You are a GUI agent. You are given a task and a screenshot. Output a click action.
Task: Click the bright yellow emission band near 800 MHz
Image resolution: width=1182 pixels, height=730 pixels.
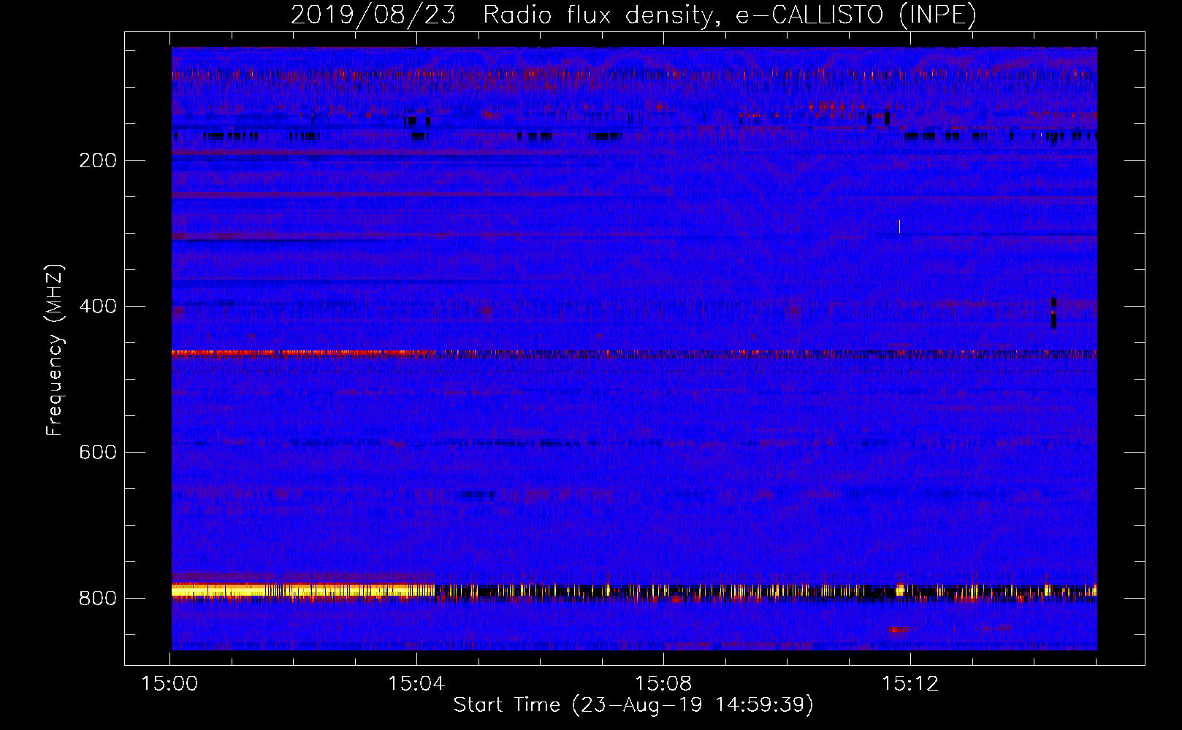[x=303, y=590]
